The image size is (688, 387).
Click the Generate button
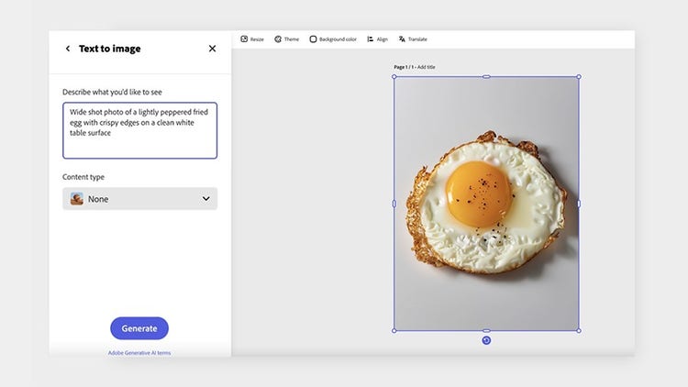tap(139, 328)
